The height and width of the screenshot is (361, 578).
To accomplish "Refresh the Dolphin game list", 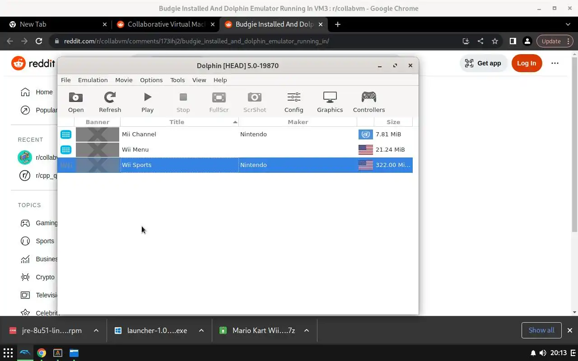I will coord(110,102).
